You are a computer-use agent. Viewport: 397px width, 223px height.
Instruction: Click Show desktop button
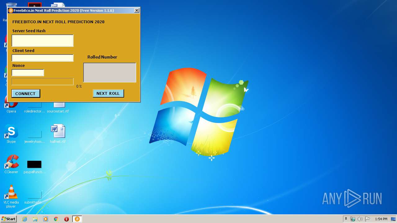click(393, 219)
